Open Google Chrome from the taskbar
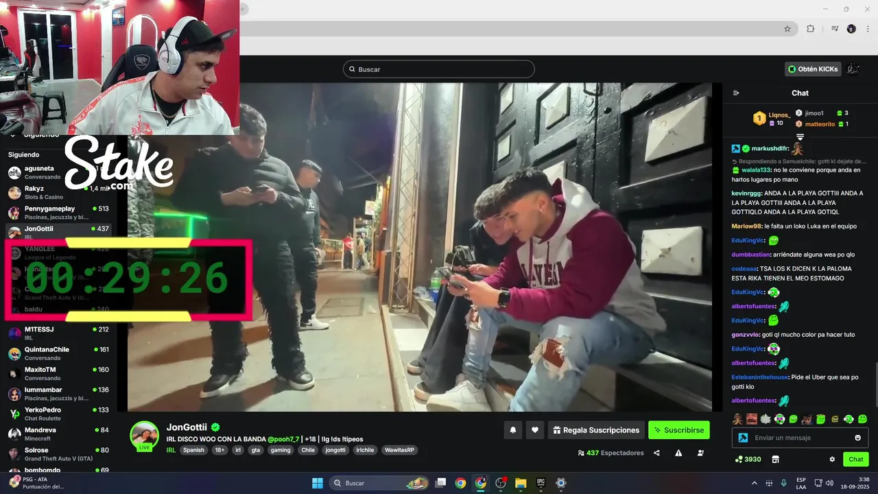The height and width of the screenshot is (494, 878). pos(460,483)
